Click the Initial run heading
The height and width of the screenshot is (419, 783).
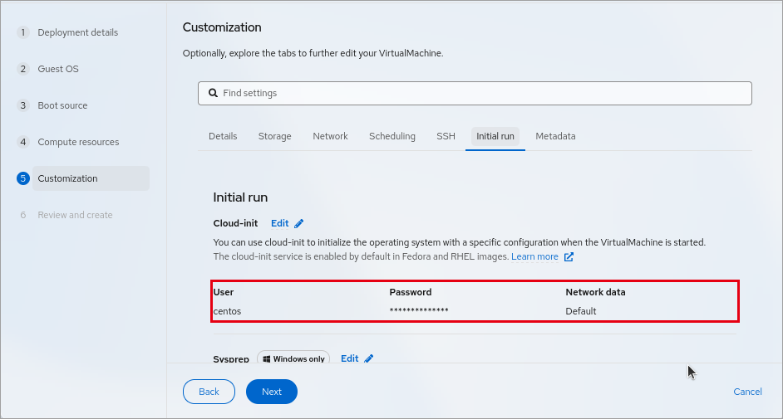pyautogui.click(x=240, y=197)
